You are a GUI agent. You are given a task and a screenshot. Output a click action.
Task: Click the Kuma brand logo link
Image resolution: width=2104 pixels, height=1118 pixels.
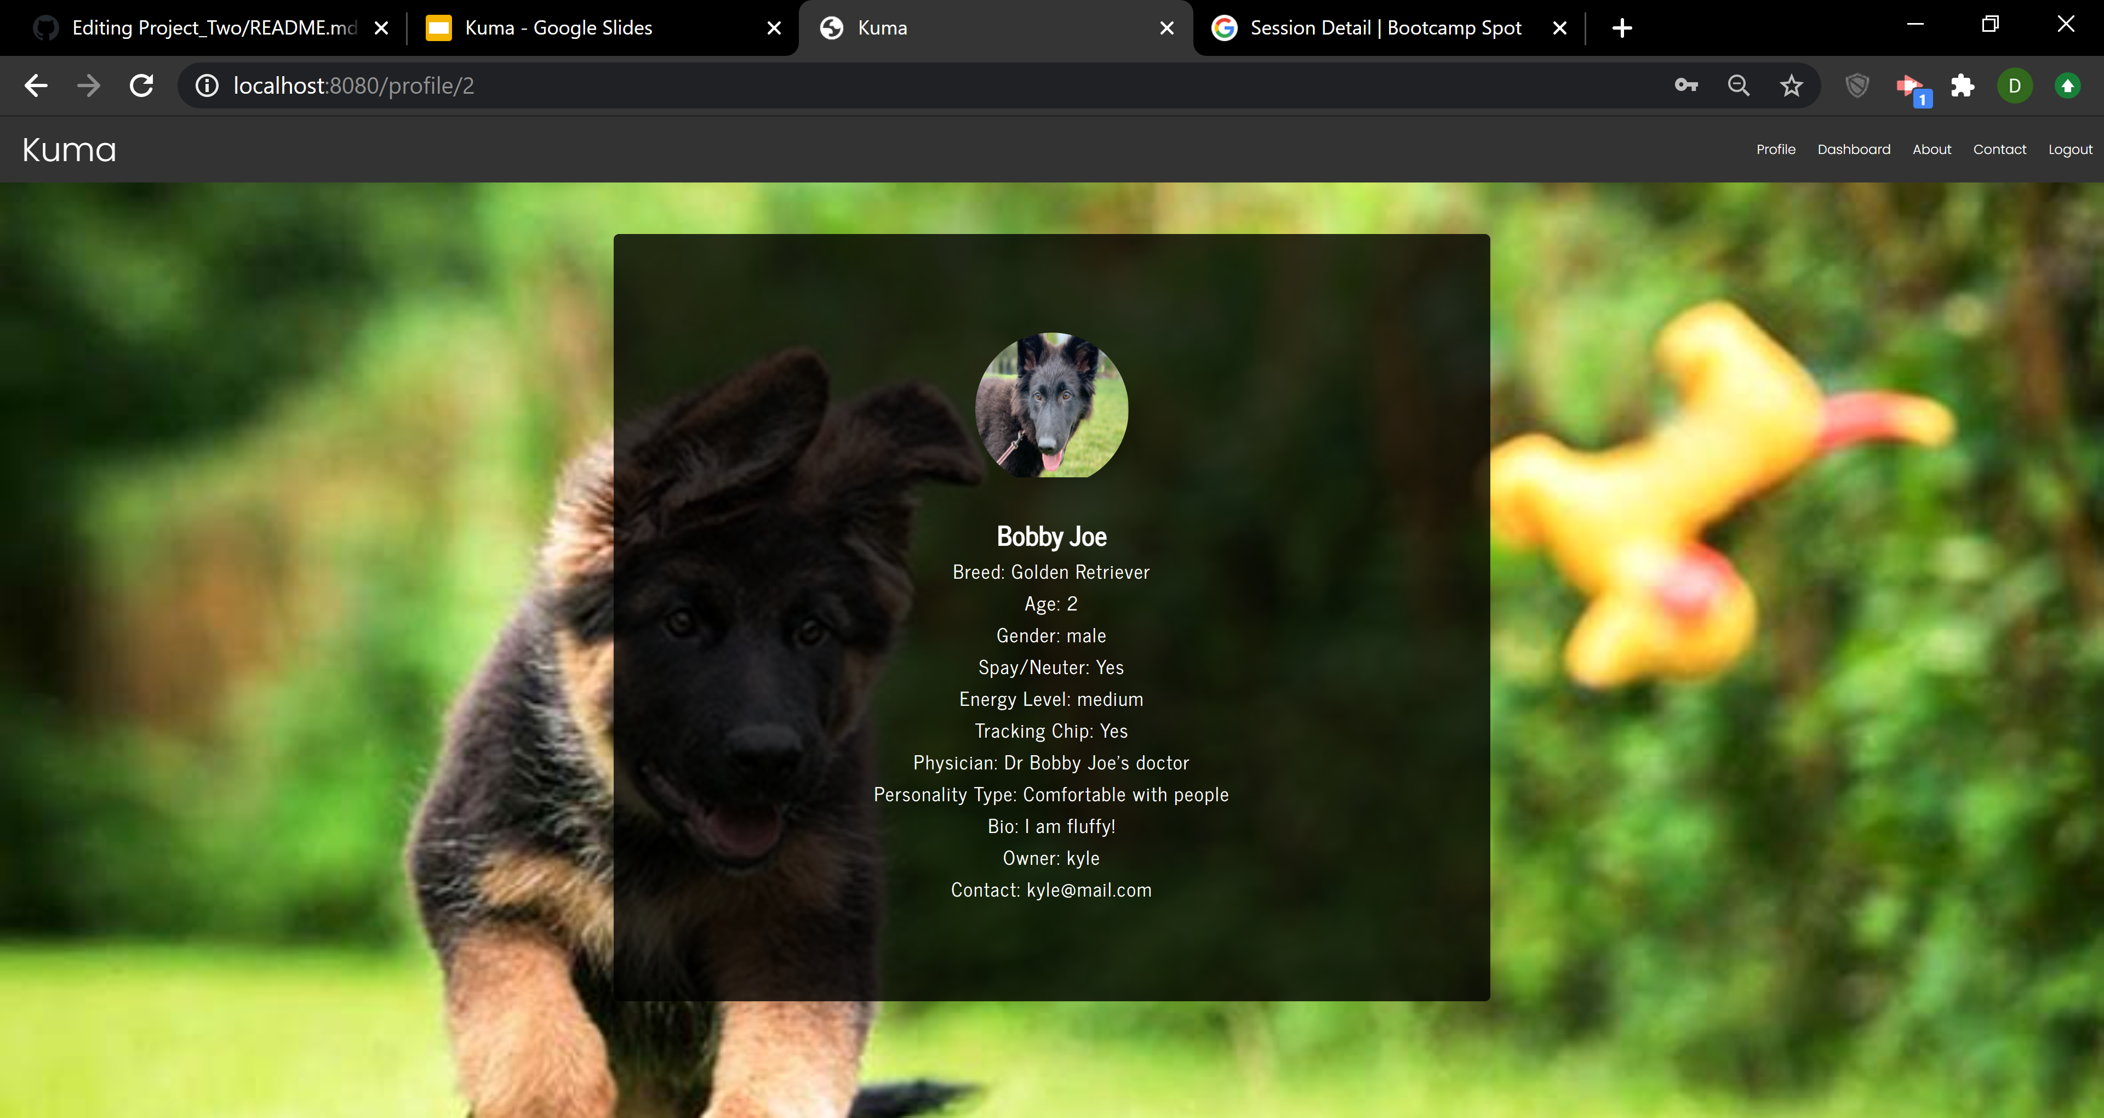coord(70,150)
